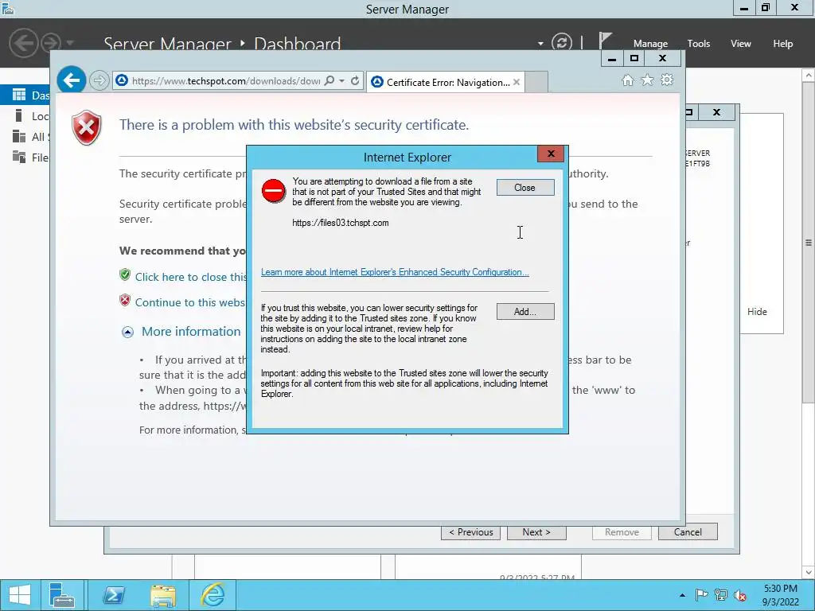815x611 pixels.
Task: Click the Internet Explorer Home icon
Action: [628, 80]
